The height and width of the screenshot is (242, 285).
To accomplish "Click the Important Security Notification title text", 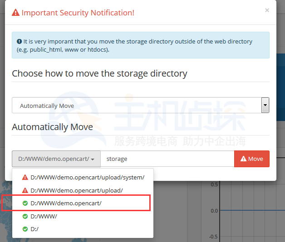I will (78, 13).
